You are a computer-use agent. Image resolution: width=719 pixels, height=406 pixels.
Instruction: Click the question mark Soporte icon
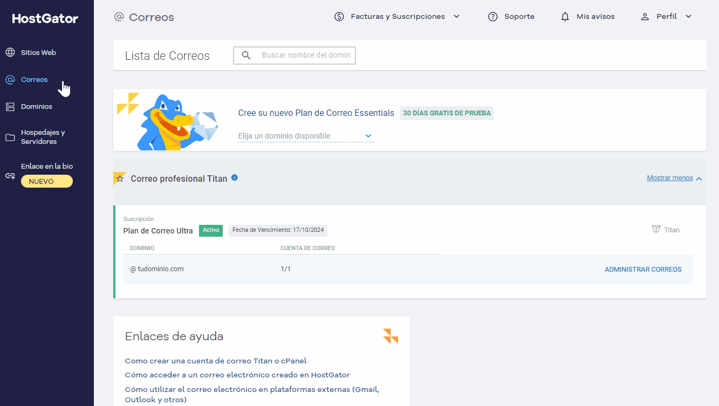[492, 17]
